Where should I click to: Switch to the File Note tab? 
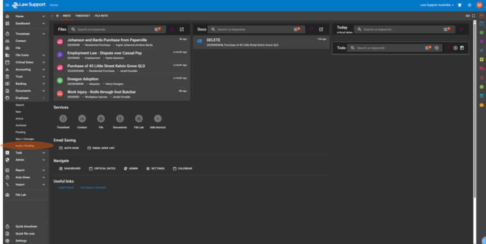click(101, 16)
